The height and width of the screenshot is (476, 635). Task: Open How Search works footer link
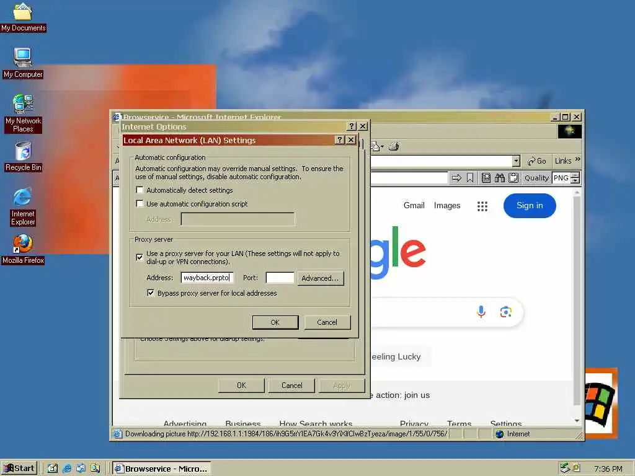(316, 423)
